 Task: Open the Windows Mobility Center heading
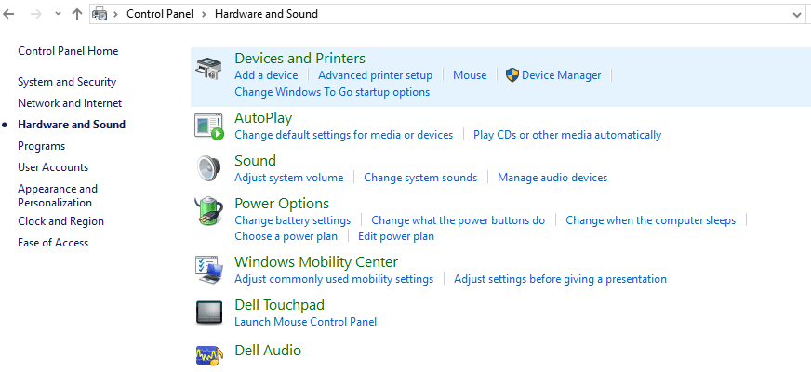[316, 262]
